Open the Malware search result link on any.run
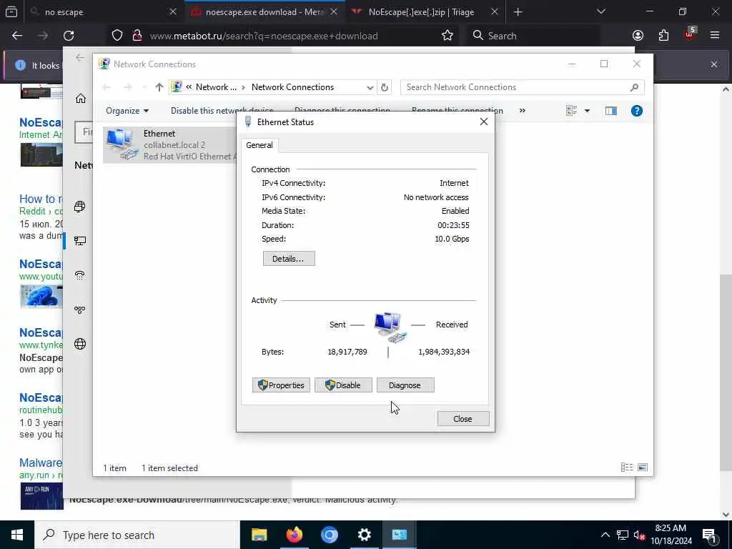 click(x=41, y=463)
